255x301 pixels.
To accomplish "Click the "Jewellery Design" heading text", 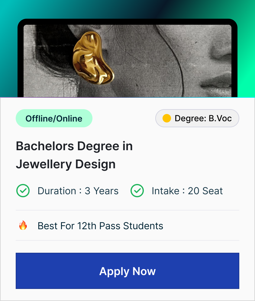I will tap(66, 164).
